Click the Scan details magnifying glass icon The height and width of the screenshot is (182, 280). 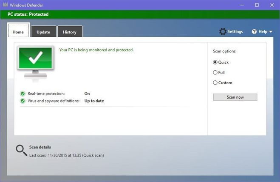(21, 151)
